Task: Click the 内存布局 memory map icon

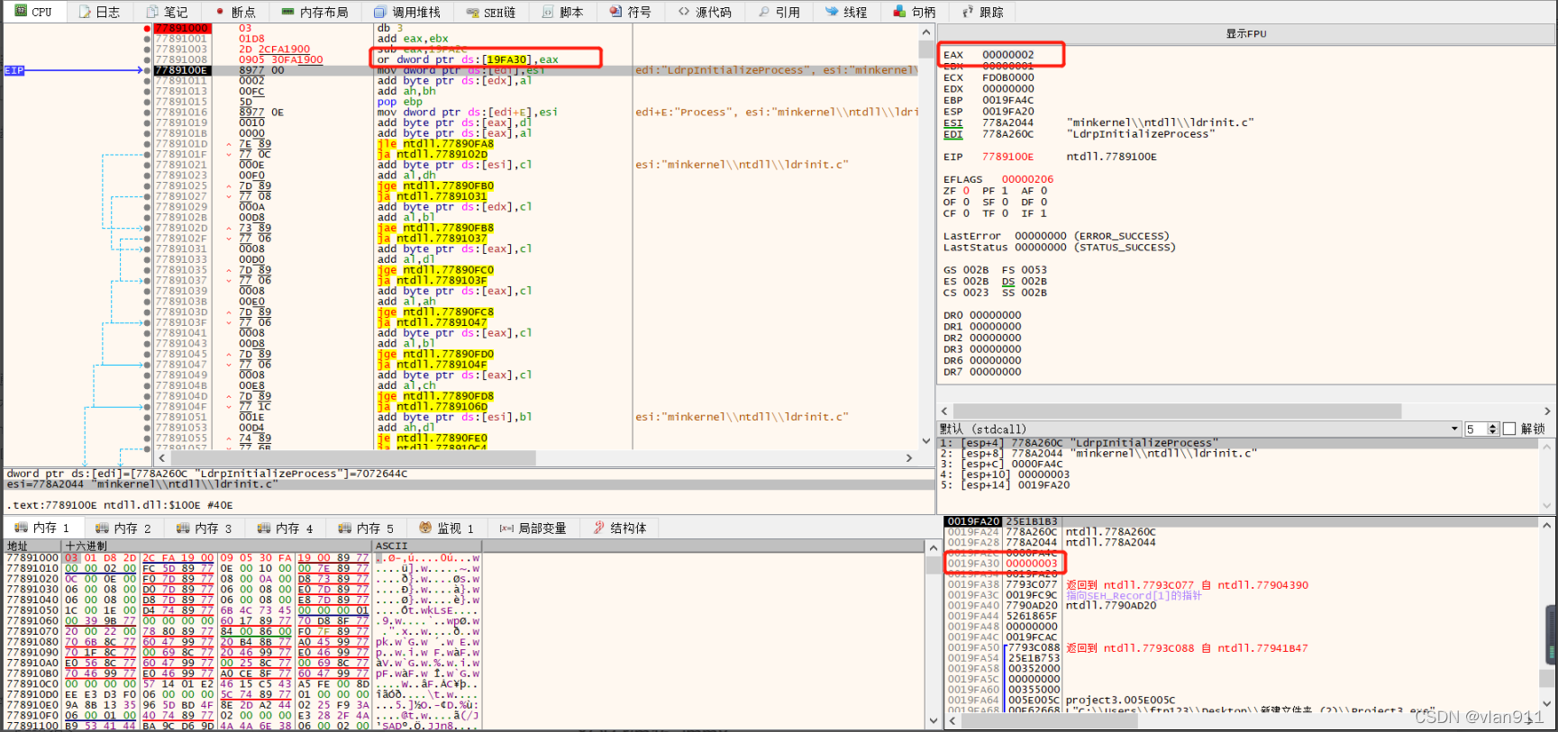Action: pyautogui.click(x=287, y=12)
